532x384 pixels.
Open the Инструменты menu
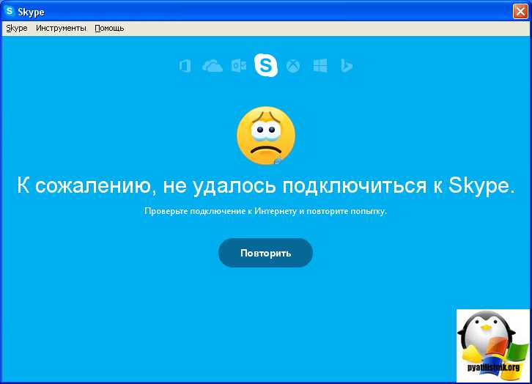[x=61, y=28]
